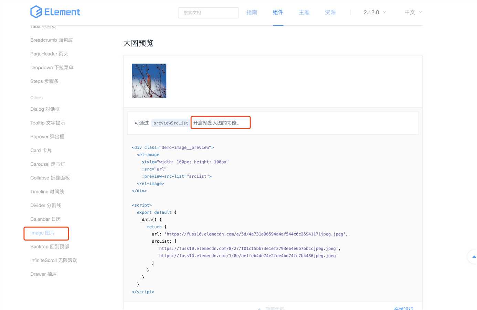477x310 pixels.
Task: Click the <div class="demo-image__preview"> line
Action: point(173,147)
